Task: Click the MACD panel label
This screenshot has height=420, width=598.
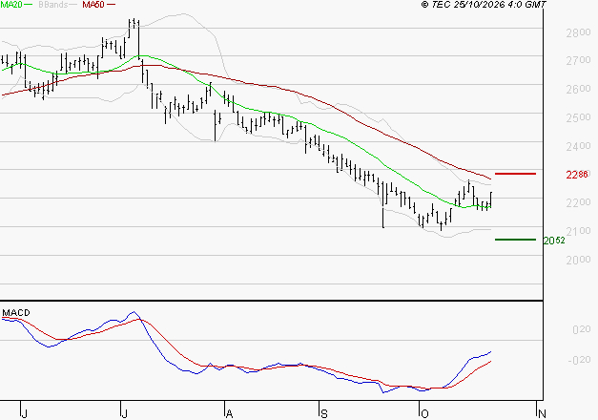Action: (16, 313)
